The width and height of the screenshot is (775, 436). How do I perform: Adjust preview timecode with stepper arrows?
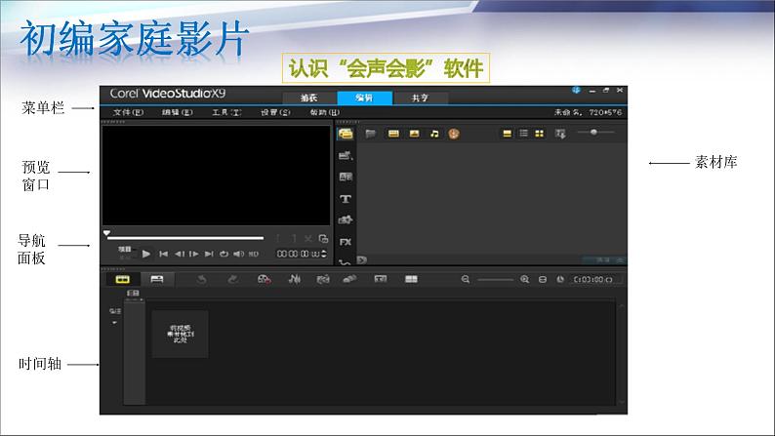[x=324, y=254]
